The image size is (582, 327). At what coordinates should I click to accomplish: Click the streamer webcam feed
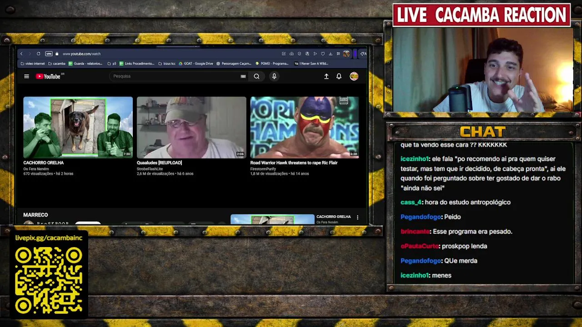coord(482,70)
